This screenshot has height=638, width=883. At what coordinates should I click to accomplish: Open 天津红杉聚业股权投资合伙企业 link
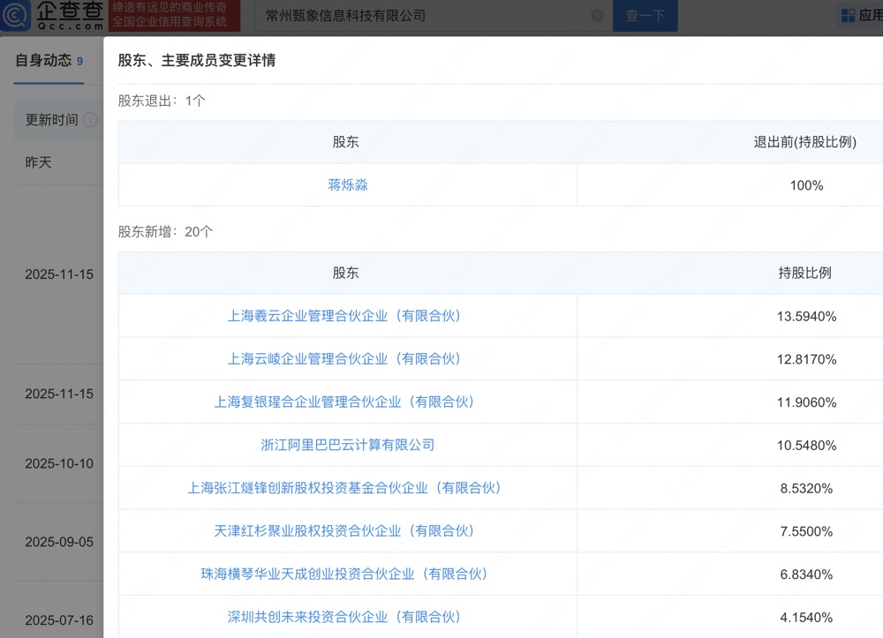[x=344, y=531]
